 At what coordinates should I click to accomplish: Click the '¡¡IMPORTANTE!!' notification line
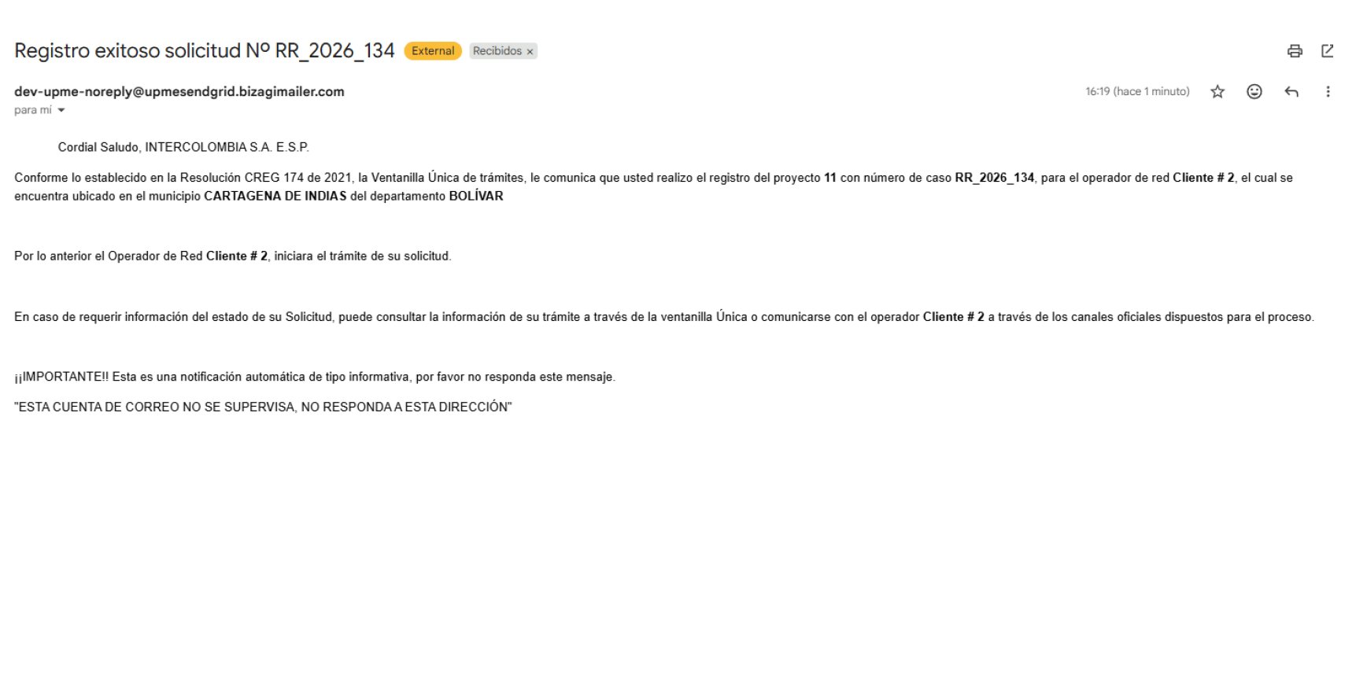tap(315, 378)
